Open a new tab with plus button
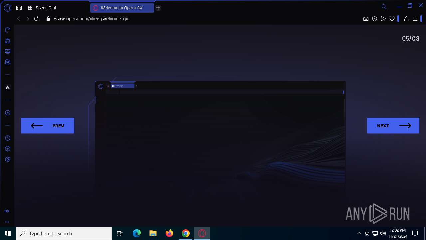The width and height of the screenshot is (426, 240). 158,8
